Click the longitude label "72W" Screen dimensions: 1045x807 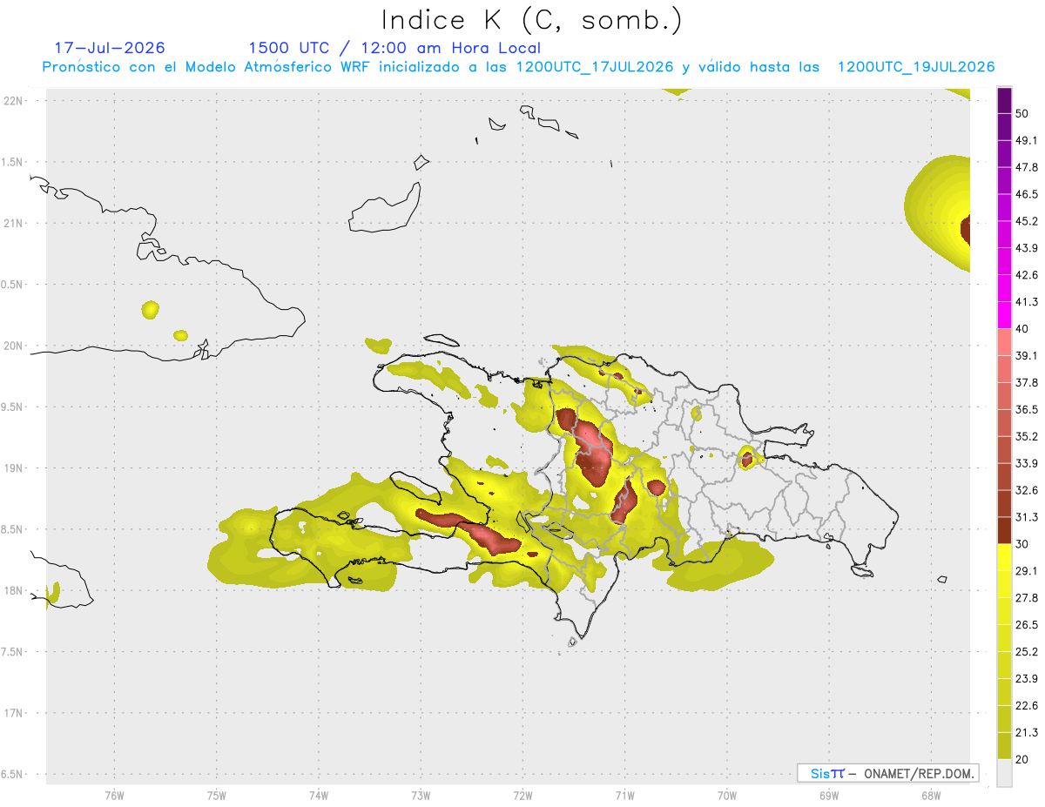click(522, 796)
